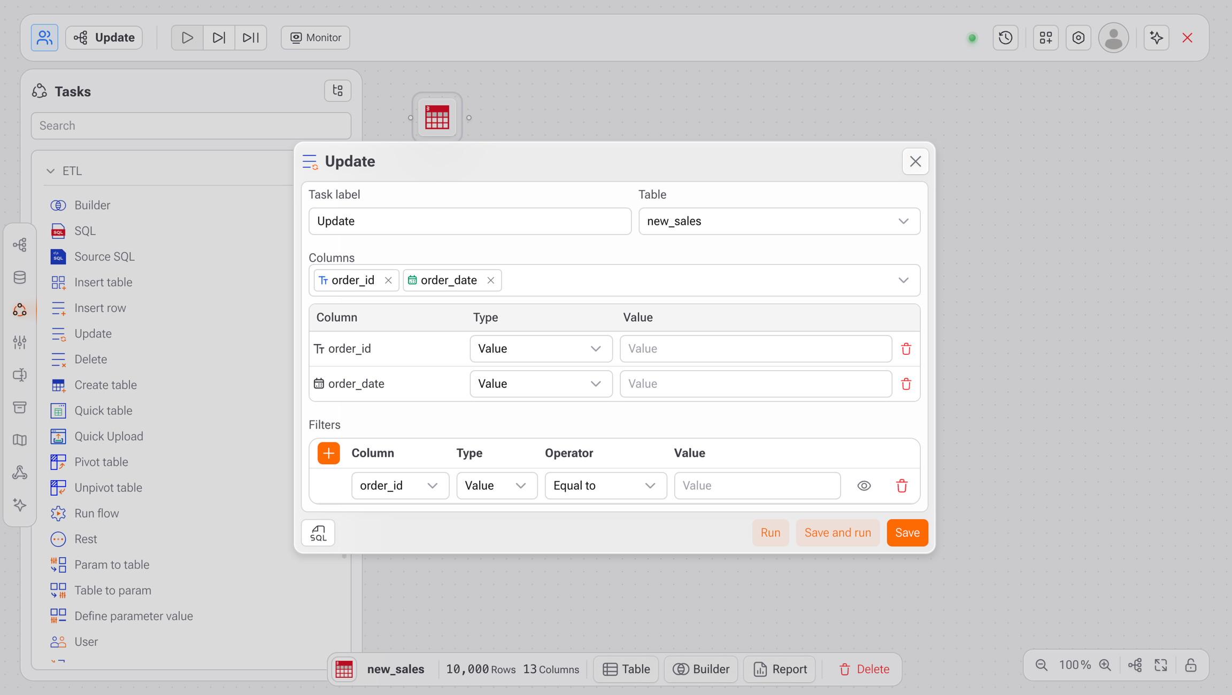Click the Save and run button
This screenshot has height=695, width=1232.
pos(837,533)
